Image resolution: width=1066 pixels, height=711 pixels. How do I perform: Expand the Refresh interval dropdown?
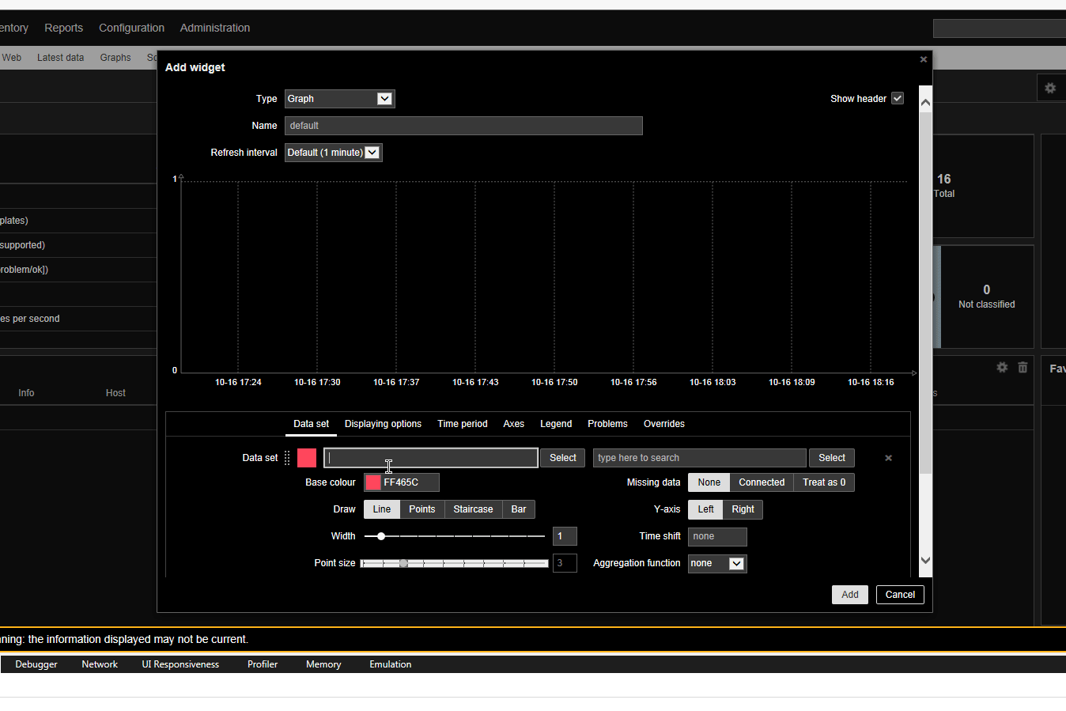point(333,153)
